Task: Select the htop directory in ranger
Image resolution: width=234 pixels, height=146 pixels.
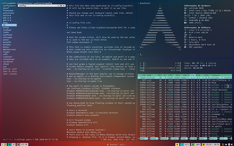Action: pos(5,23)
